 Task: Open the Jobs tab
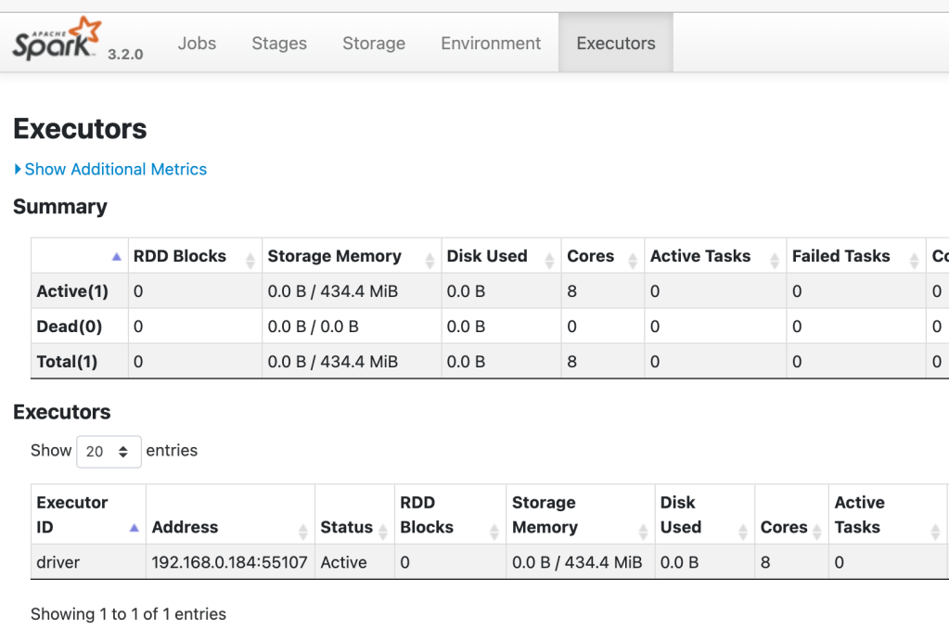(197, 43)
